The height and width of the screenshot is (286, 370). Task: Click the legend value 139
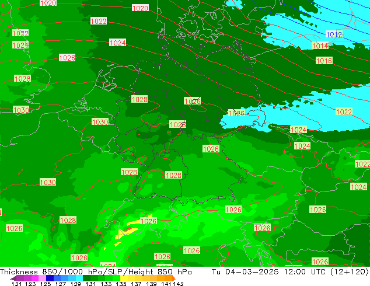(151, 284)
